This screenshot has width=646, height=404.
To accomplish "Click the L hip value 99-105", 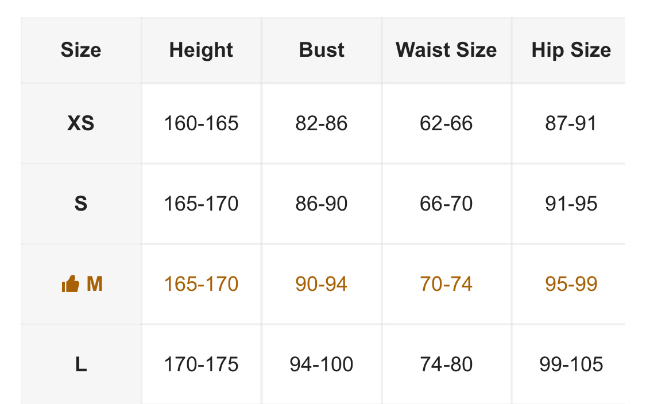I will [571, 364].
